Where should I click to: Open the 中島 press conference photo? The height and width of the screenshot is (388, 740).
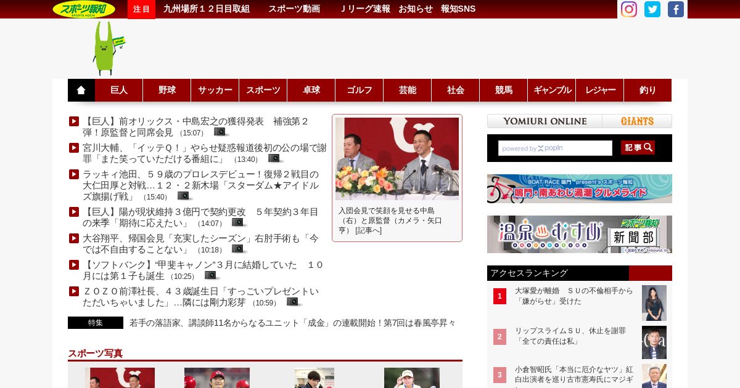point(397,159)
